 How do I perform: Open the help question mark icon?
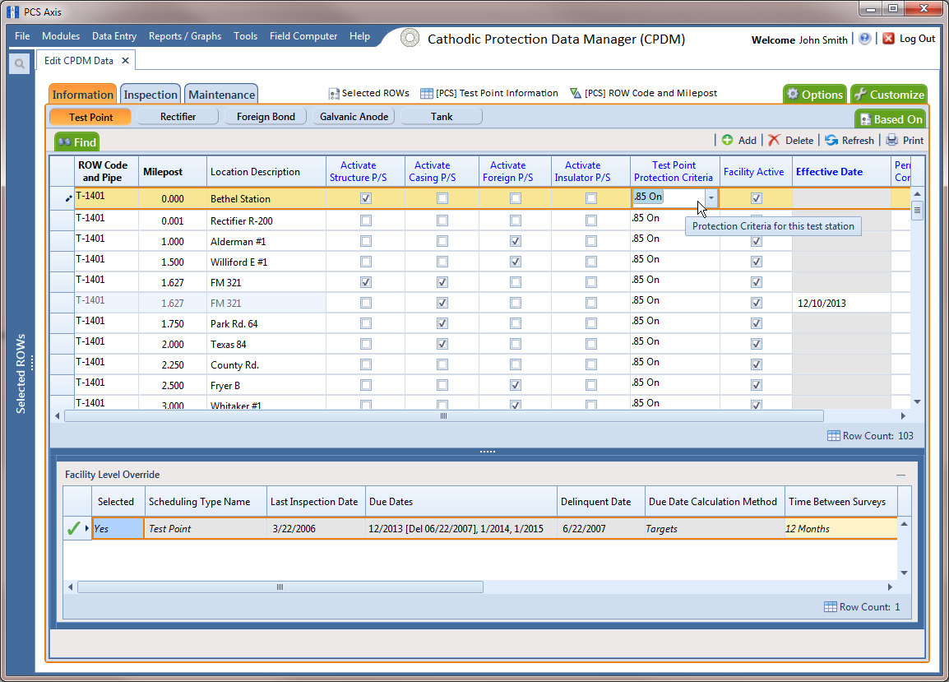coord(865,39)
